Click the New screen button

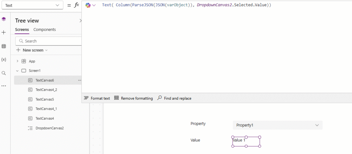(32, 50)
